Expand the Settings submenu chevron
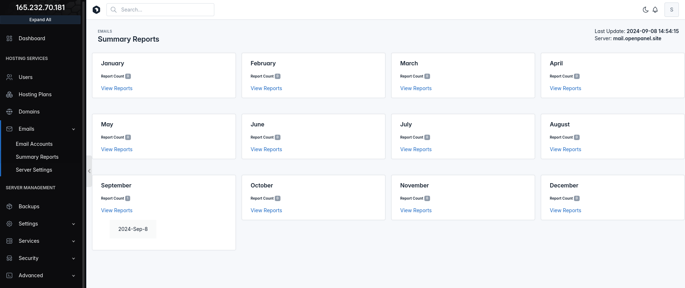 pyautogui.click(x=73, y=224)
